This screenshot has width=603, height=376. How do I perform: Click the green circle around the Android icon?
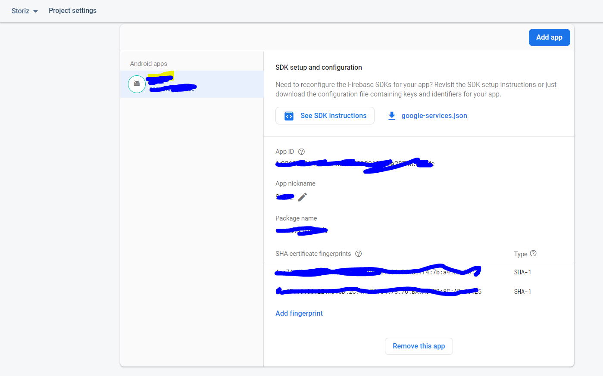(137, 84)
